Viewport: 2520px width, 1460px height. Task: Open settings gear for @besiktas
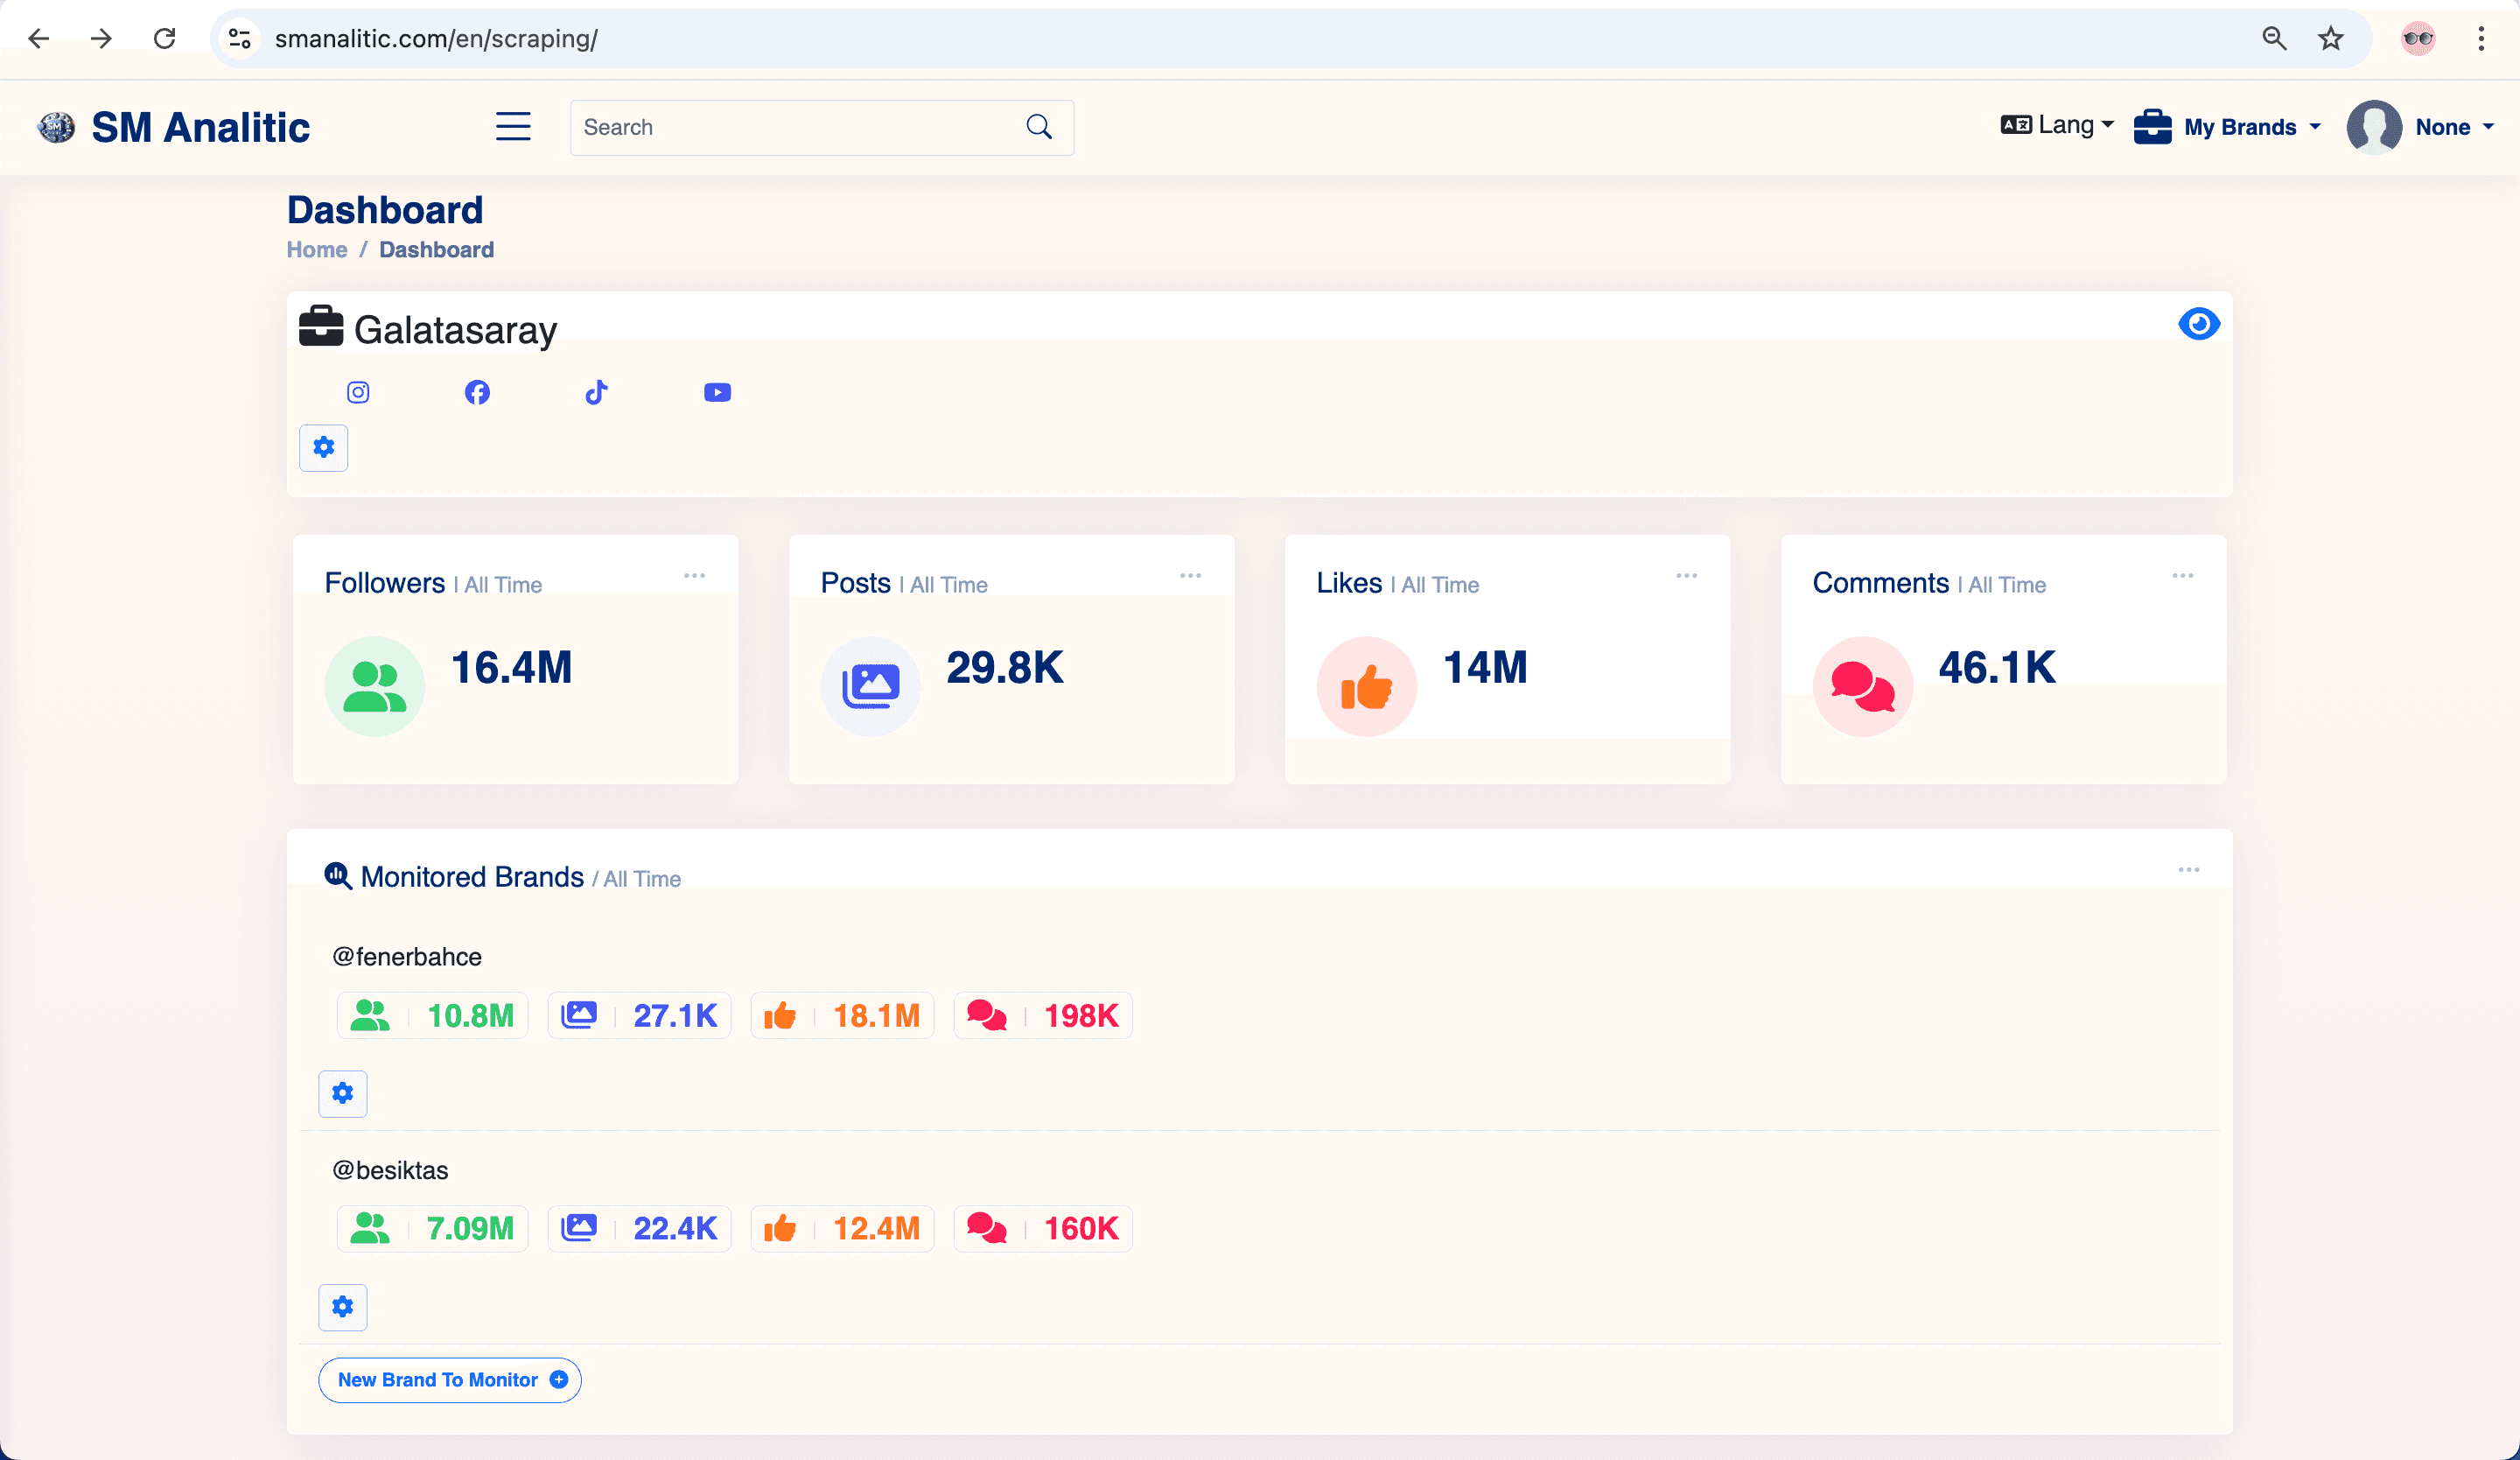(343, 1307)
